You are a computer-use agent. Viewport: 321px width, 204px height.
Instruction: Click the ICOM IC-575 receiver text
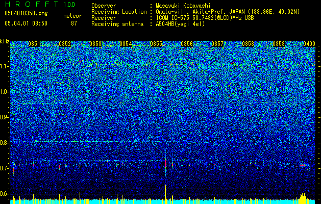[x=205, y=18]
